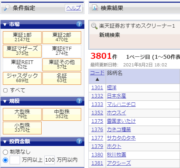
Task: Toggle the 小型株 size filter
Action: (x=22, y=128)
